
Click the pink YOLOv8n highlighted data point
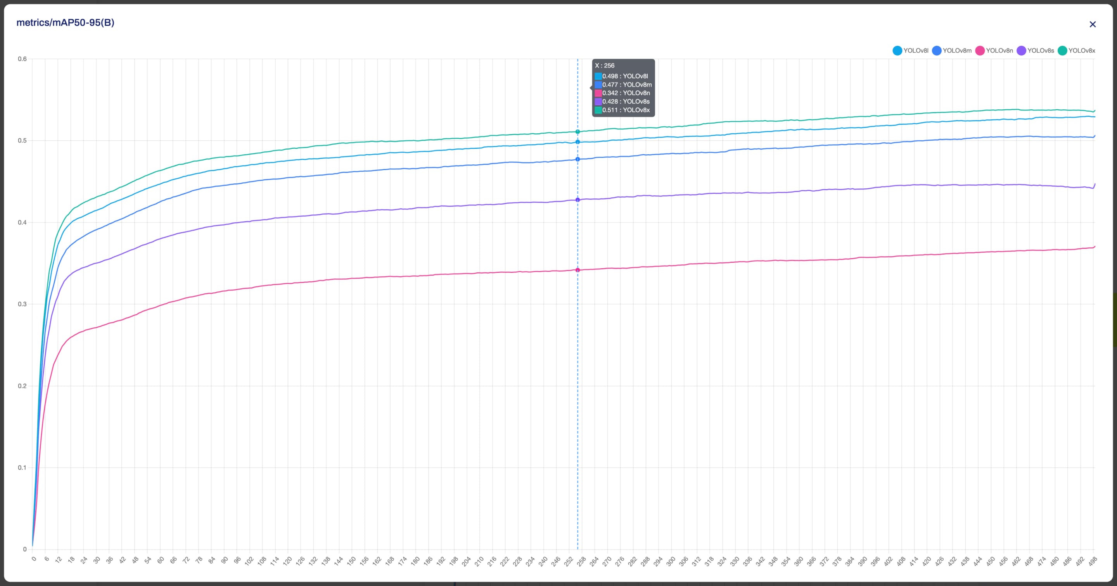(578, 270)
